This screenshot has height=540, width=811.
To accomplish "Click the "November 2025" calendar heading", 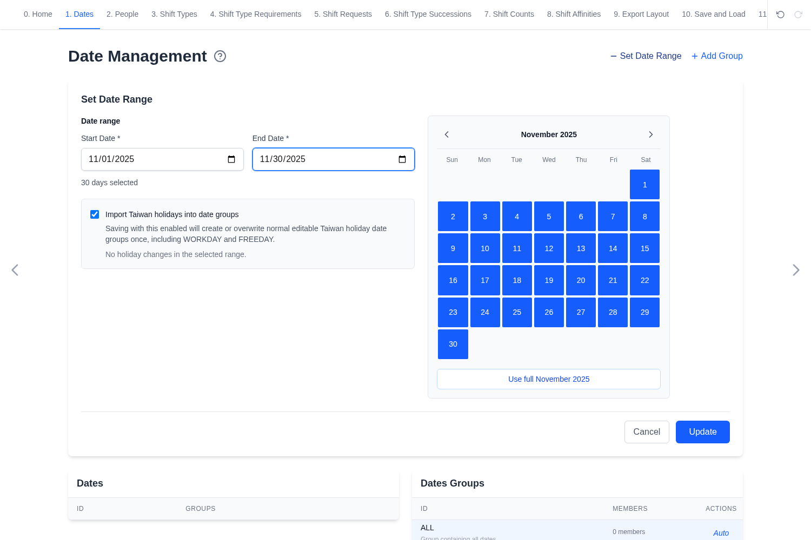I will [549, 134].
